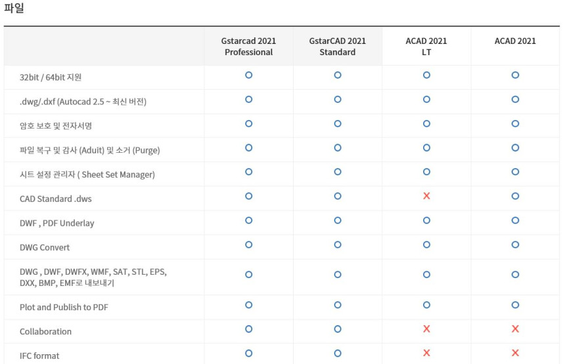The width and height of the screenshot is (565, 364).
Task: Click the circle for CAD Standard .dws under GstarCAD Standard
Action: 338,196
